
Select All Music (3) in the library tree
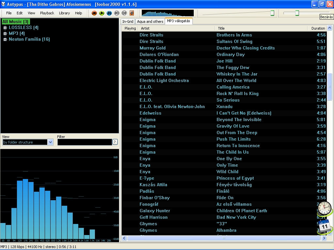[x=15, y=21]
